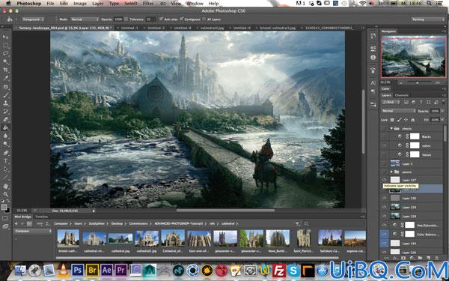
Task: Select the Clone Stamp tool
Action: point(5,103)
